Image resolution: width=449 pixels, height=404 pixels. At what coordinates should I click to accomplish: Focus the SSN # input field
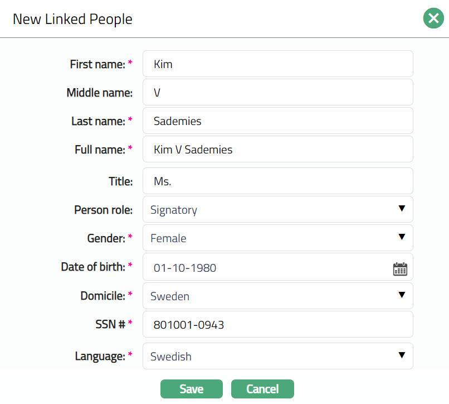(x=277, y=324)
